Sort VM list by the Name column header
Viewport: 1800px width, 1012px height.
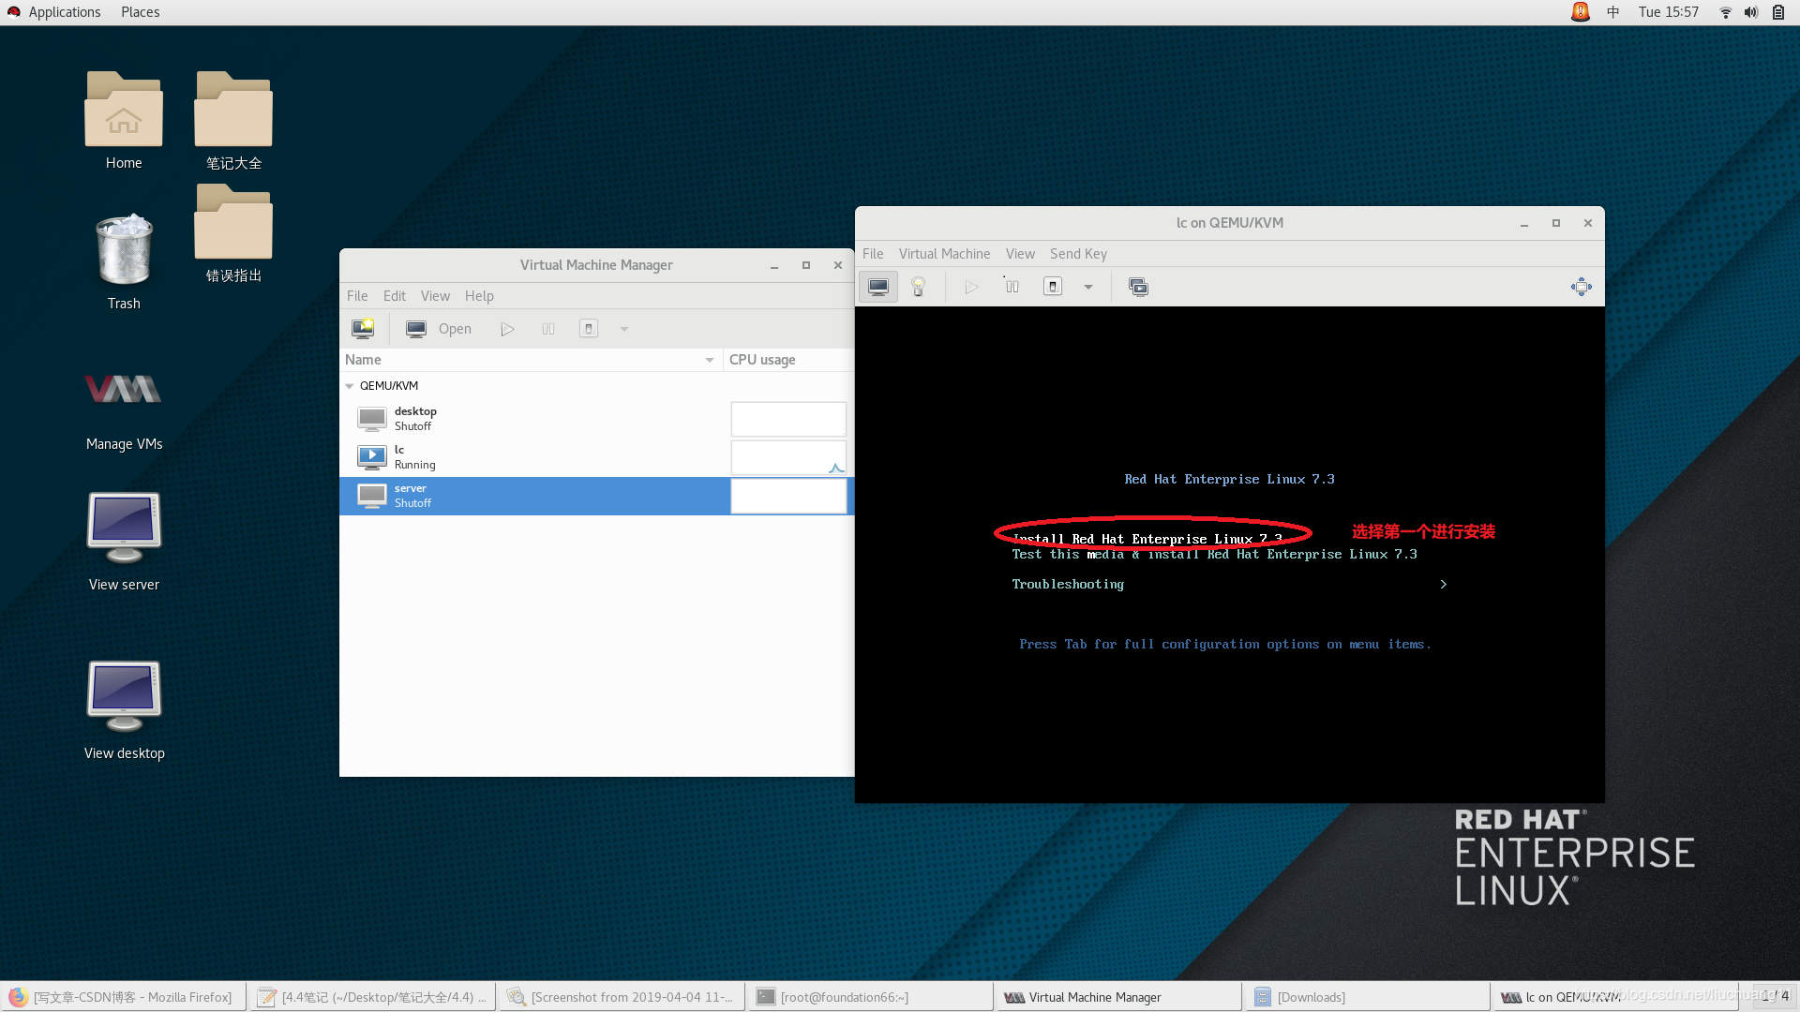tap(531, 360)
